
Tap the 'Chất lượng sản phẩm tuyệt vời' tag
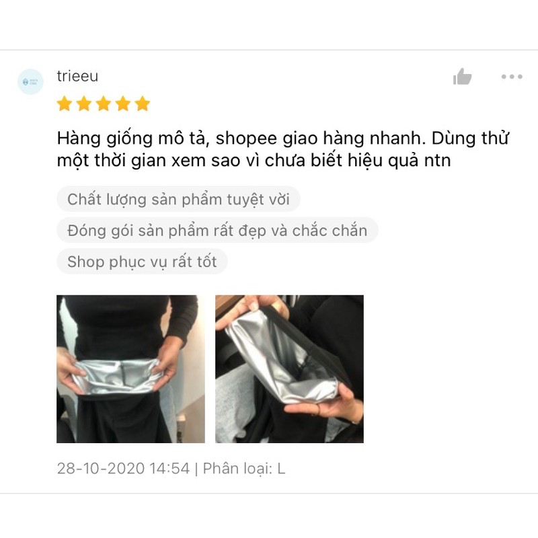click(178, 199)
